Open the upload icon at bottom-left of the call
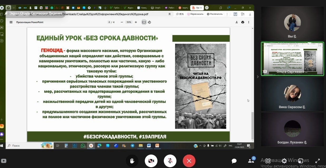 4,161
